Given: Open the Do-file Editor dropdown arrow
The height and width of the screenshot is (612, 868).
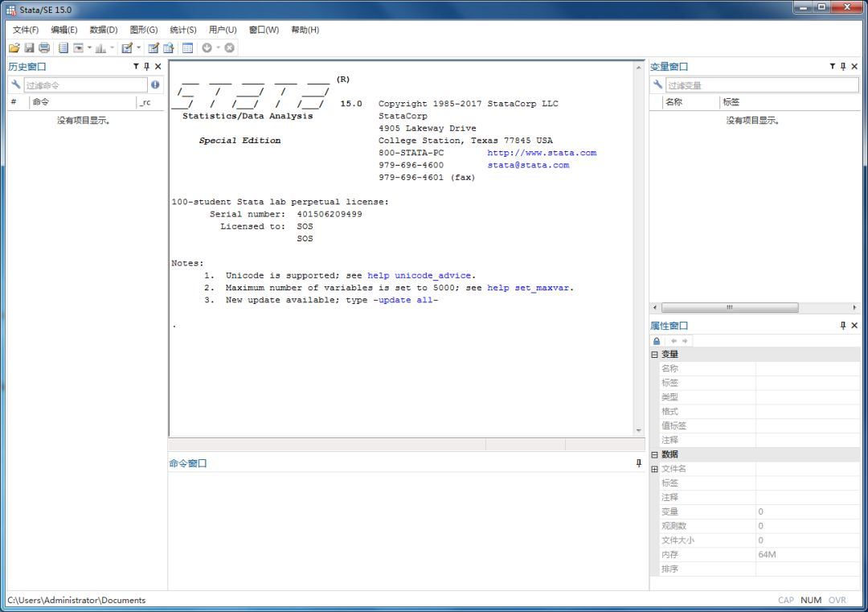Looking at the screenshot, I should point(138,48).
